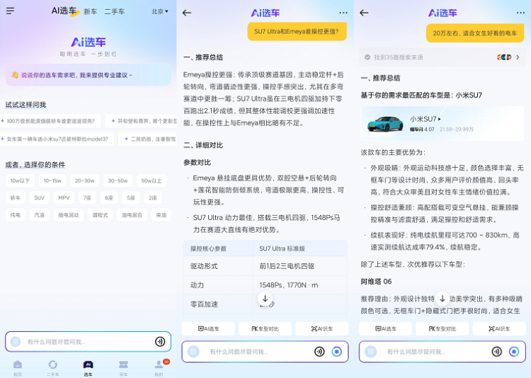Open the 北京 city dropdown

point(160,11)
